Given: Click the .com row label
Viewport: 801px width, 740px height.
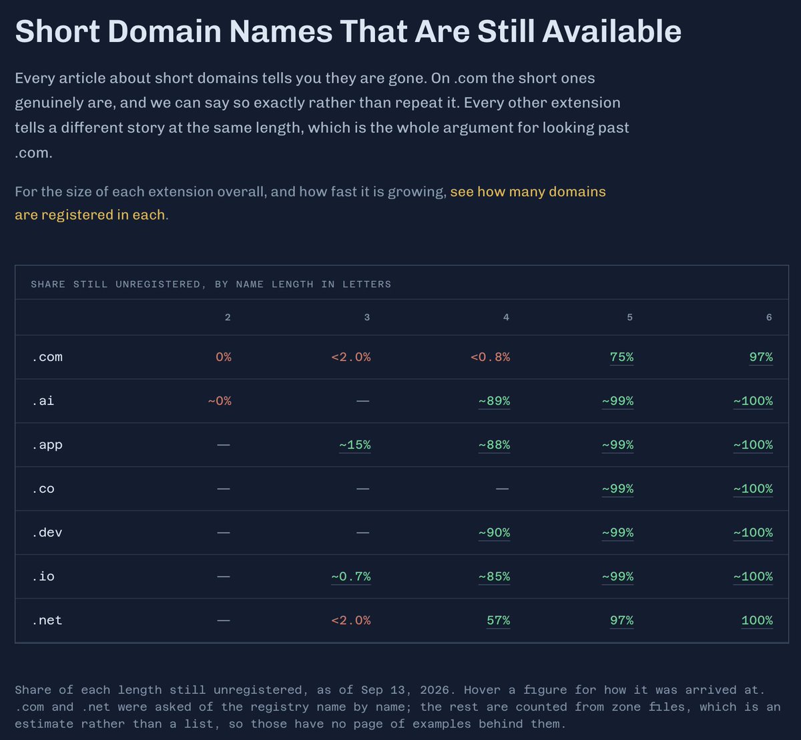Looking at the screenshot, I should click(x=47, y=357).
